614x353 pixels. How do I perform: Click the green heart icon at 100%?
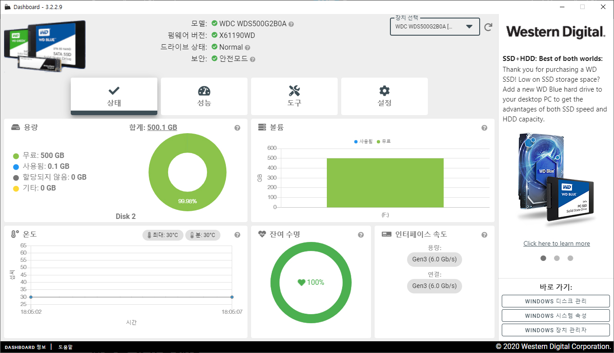pos(302,283)
